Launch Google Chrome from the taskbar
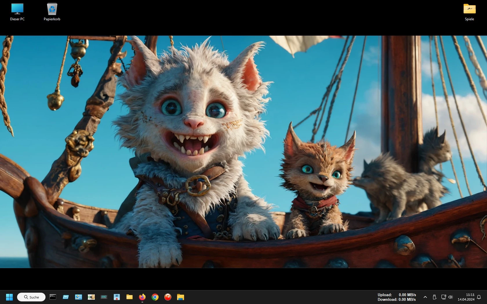Screen dimensions: 487x304 pos(155,297)
